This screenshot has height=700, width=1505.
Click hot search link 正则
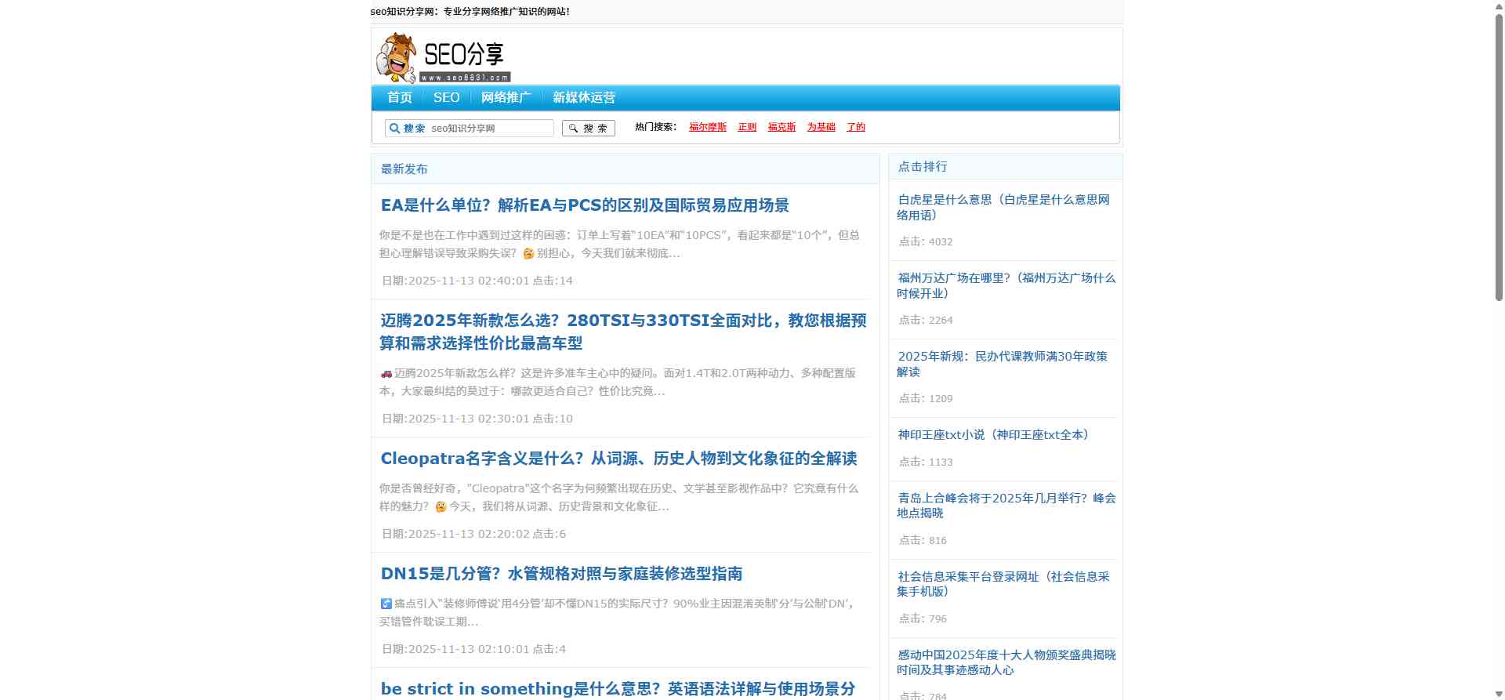click(x=746, y=127)
